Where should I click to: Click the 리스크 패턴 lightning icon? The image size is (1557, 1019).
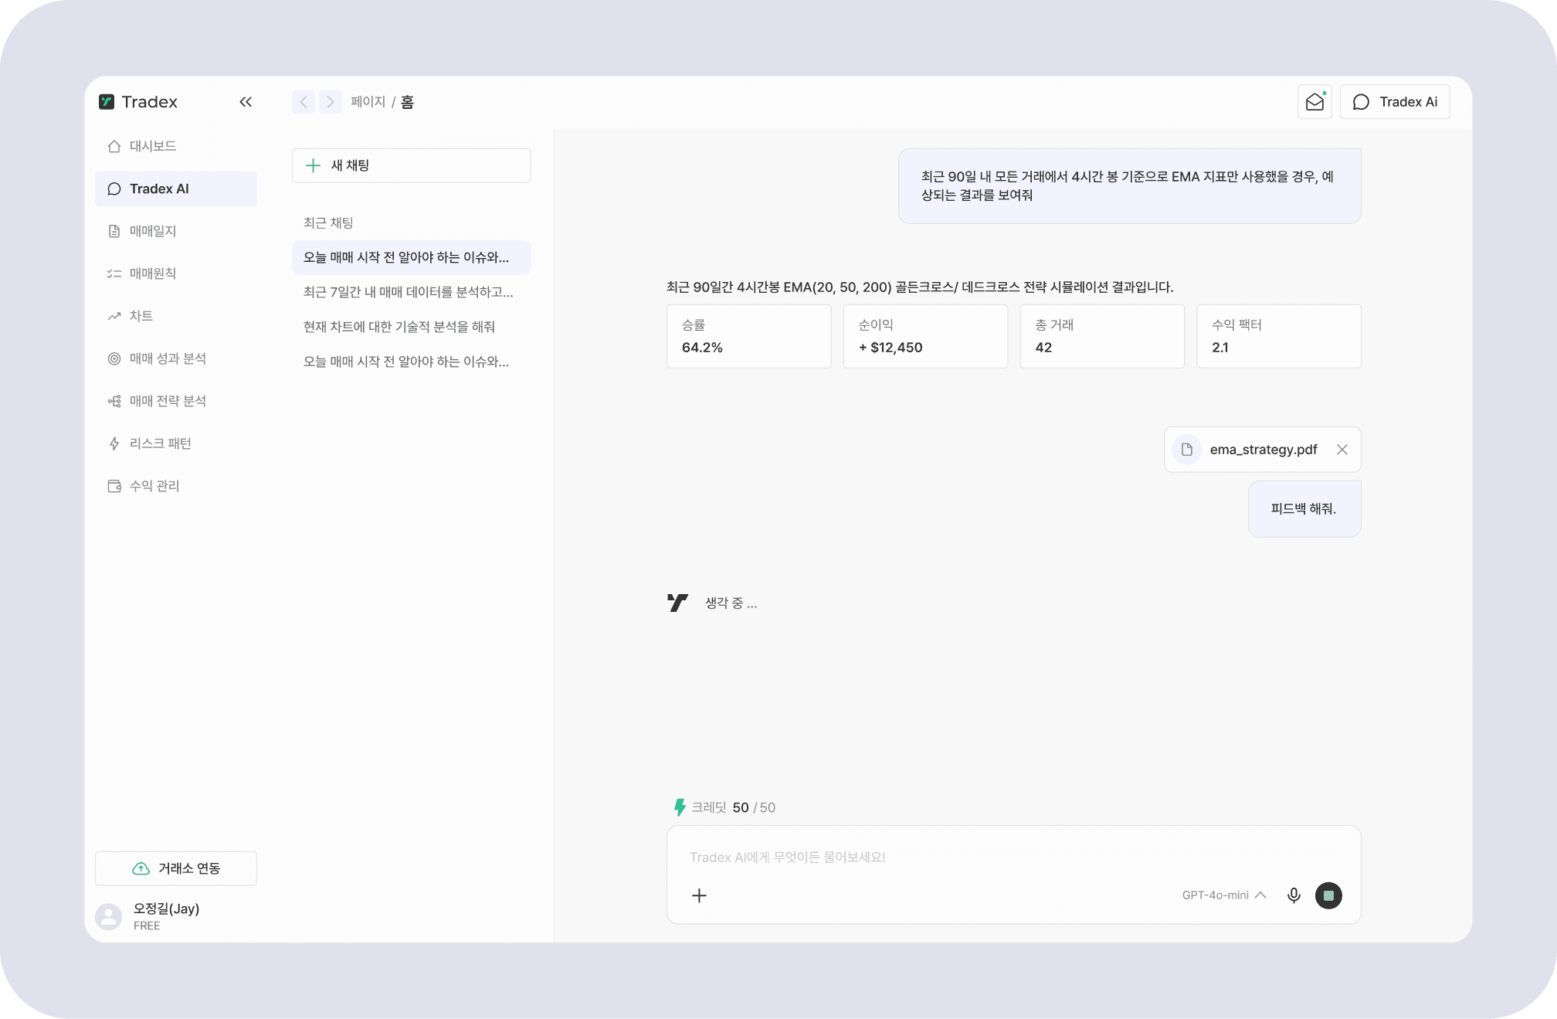point(114,443)
